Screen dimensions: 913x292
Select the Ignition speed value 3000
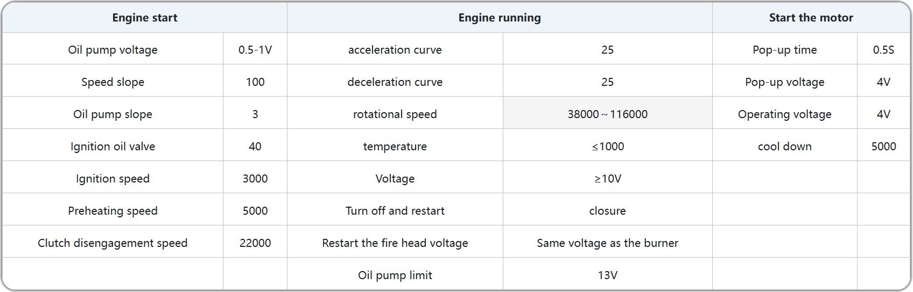pos(255,179)
